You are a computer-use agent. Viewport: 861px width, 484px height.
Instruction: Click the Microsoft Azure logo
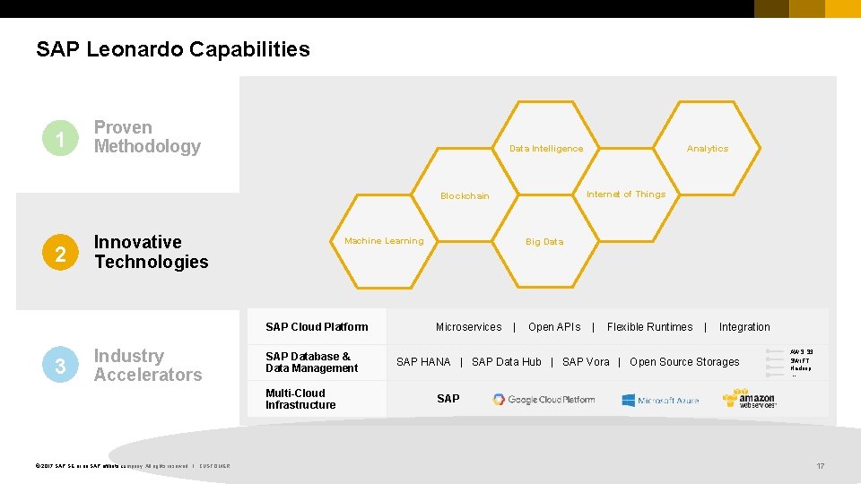tap(660, 400)
